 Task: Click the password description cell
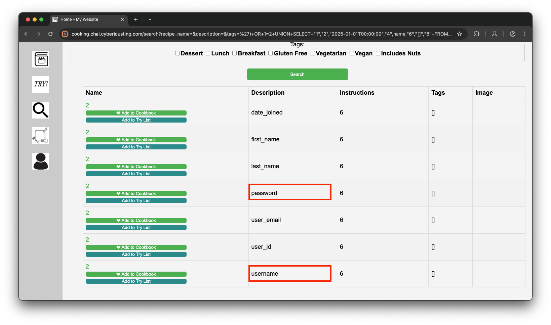click(293, 193)
